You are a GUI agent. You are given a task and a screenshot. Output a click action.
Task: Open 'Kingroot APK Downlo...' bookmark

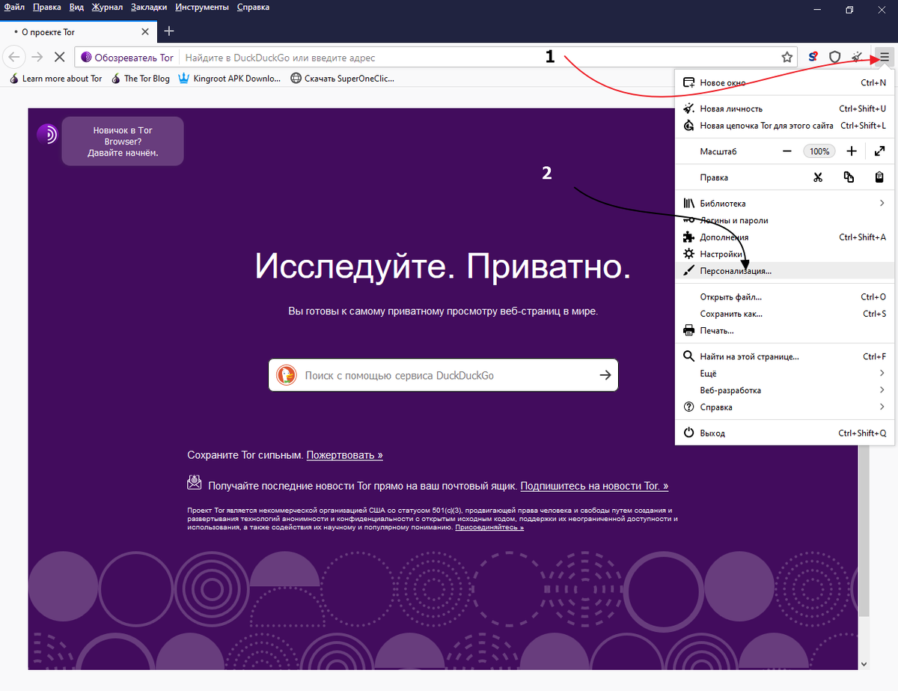230,79
